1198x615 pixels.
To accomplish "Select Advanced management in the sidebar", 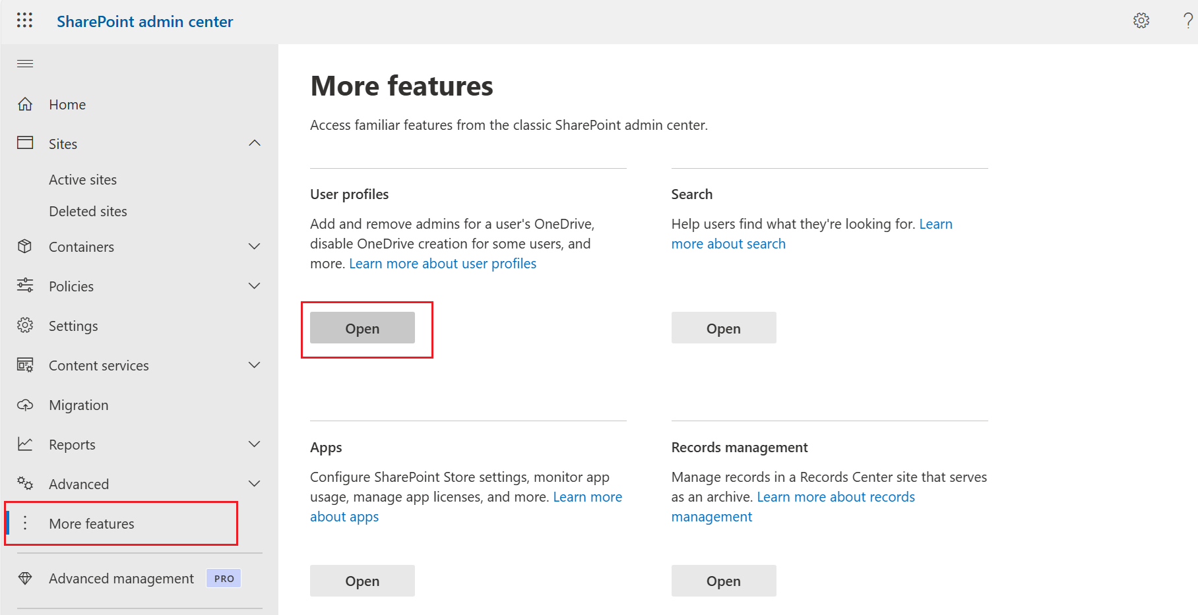I will (x=121, y=578).
